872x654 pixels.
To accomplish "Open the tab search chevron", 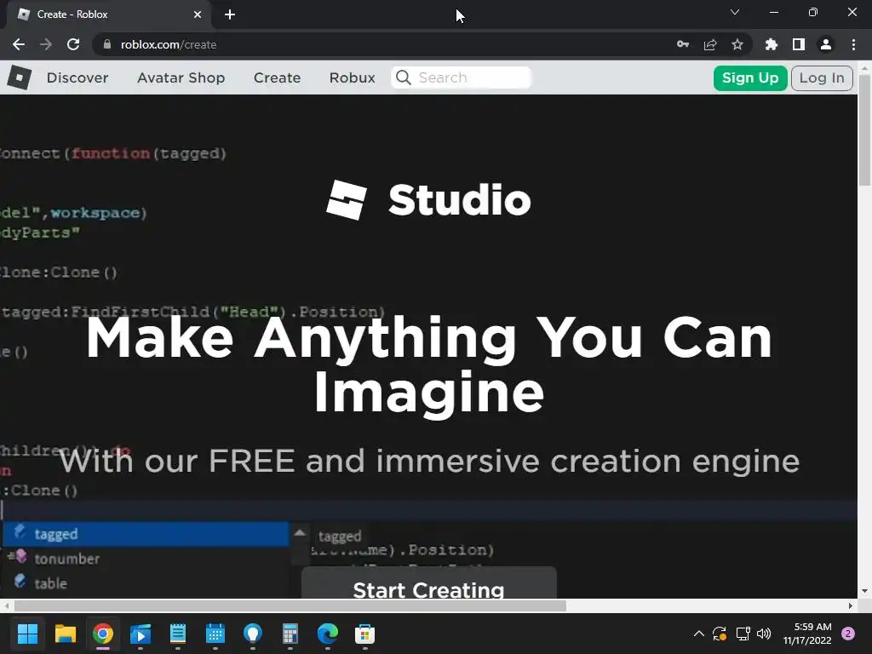I will 735,12.
